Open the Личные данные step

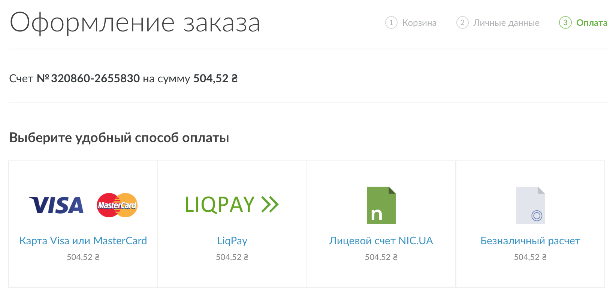pos(506,23)
